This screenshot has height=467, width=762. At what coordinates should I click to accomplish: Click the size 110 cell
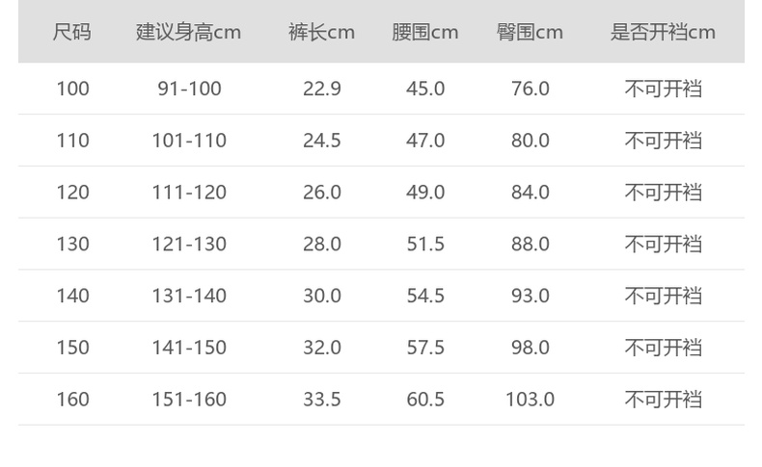pyautogui.click(x=72, y=142)
